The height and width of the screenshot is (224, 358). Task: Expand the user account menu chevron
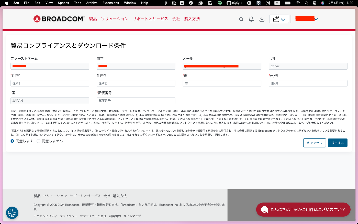[316, 19]
